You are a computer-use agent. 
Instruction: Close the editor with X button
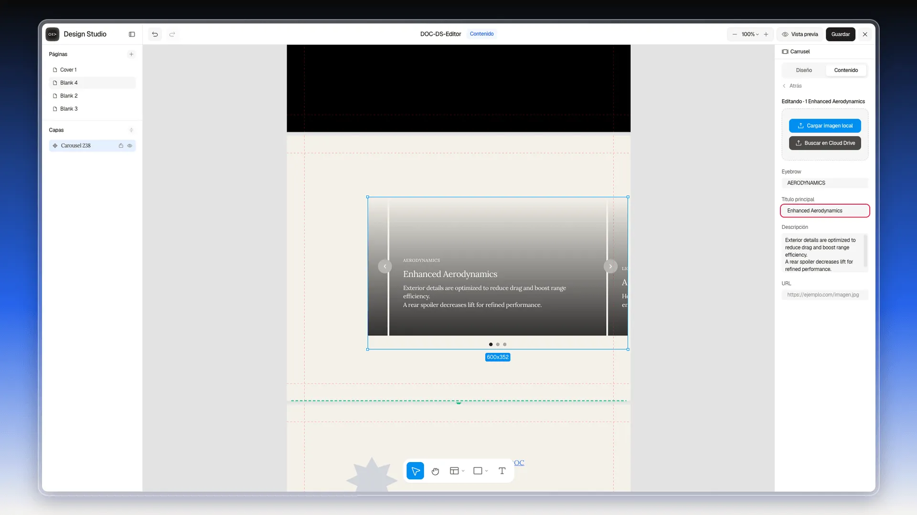coord(865,34)
